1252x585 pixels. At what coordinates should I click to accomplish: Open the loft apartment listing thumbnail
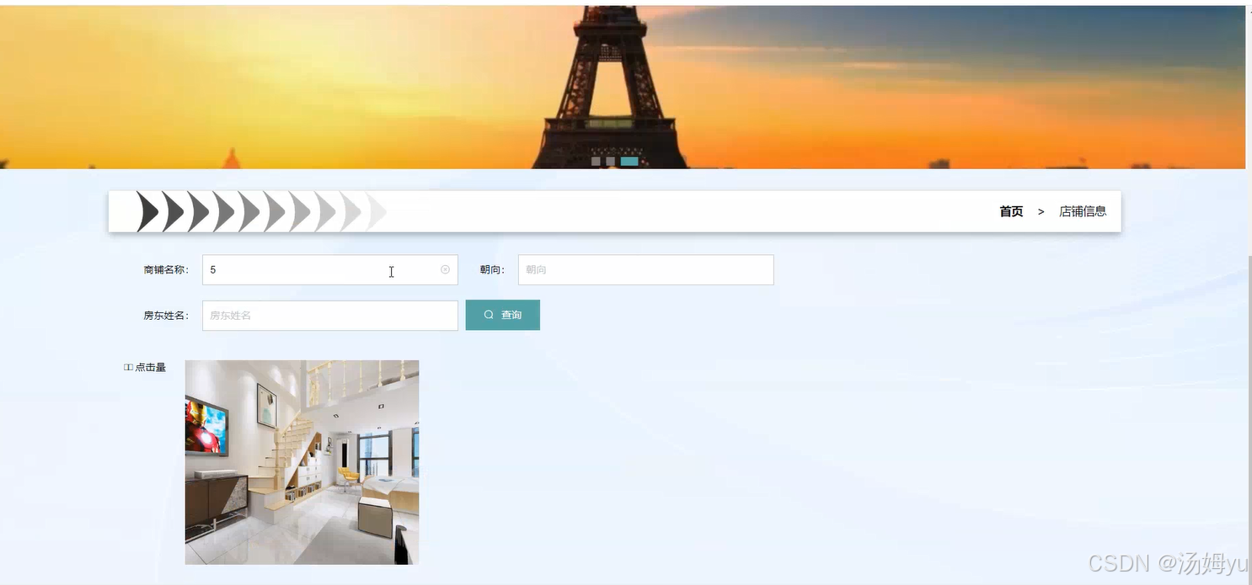[302, 462]
